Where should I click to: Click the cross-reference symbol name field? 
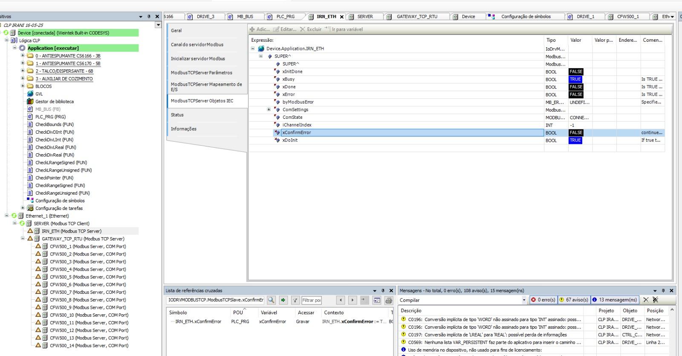215,300
